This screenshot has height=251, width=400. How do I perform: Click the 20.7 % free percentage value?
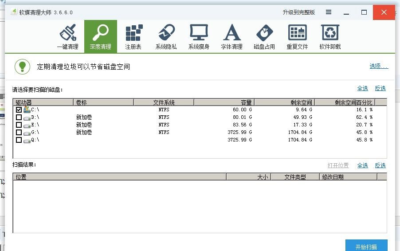click(x=364, y=125)
